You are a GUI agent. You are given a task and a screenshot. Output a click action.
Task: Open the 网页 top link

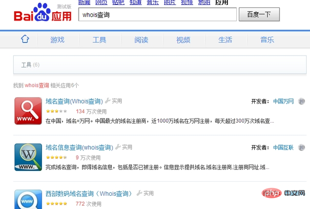(101, 2)
